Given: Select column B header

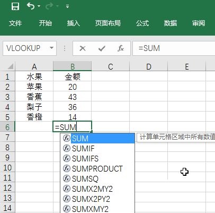Looking at the screenshot, I should 73,66.
